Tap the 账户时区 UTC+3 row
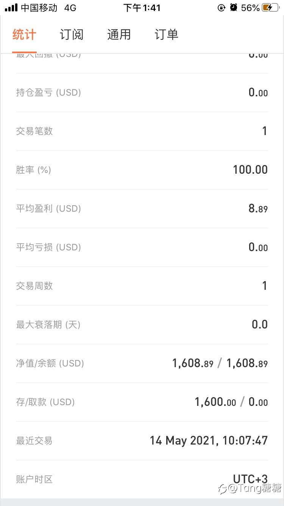284x506 pixels. pyautogui.click(x=142, y=479)
